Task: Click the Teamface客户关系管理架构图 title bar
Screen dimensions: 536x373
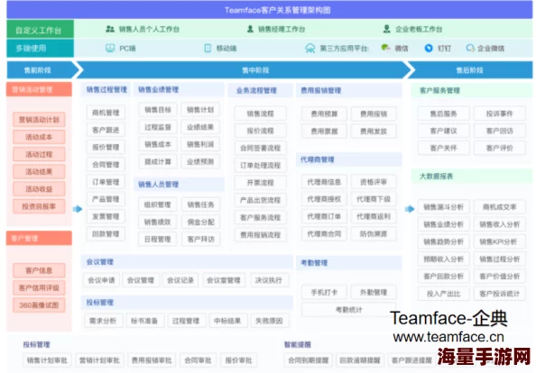Action: point(270,10)
